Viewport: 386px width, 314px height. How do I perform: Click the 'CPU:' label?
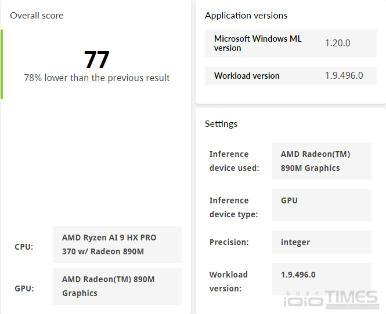[x=24, y=247]
